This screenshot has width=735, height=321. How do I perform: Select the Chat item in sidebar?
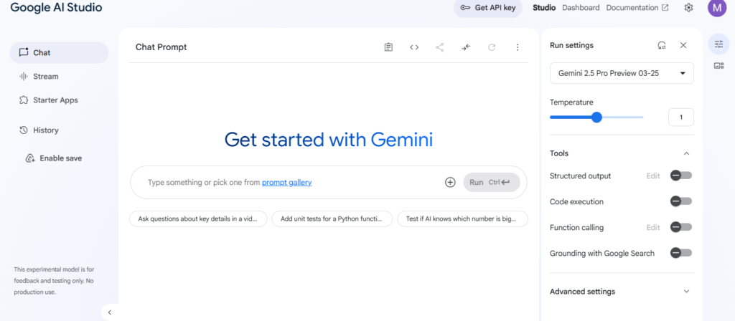pos(59,52)
